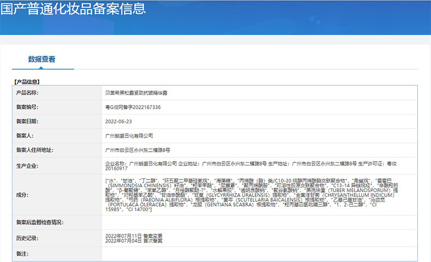This screenshot has width=431, height=262.
Task: Select the date value 2022-06-23
Action: 118,122
